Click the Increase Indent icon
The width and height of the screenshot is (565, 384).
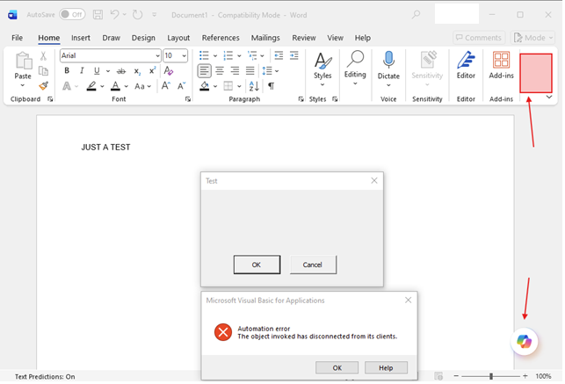pos(294,55)
